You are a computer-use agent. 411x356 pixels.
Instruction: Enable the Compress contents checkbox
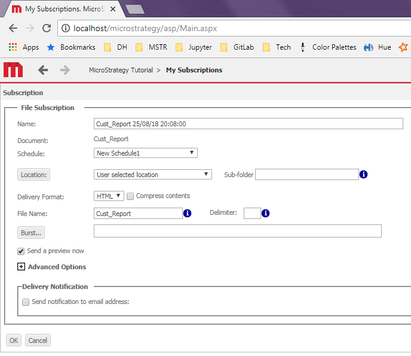[130, 196]
